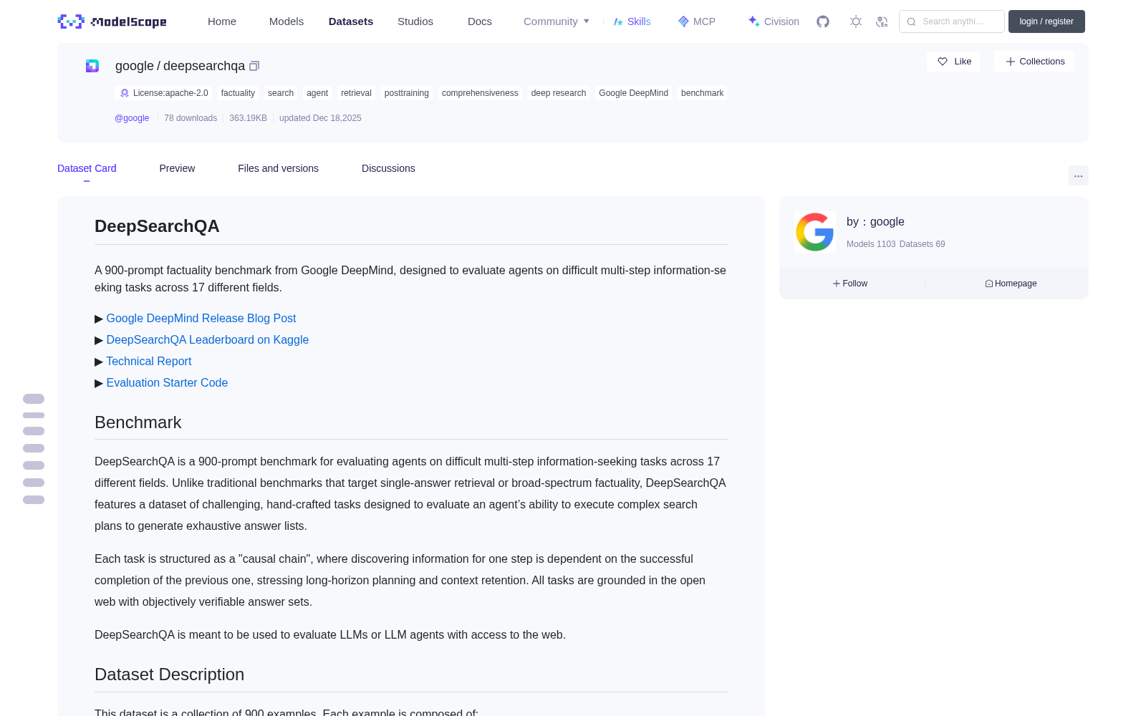Select the Dataset Card tab
The height and width of the screenshot is (716, 1146).
coord(87,168)
